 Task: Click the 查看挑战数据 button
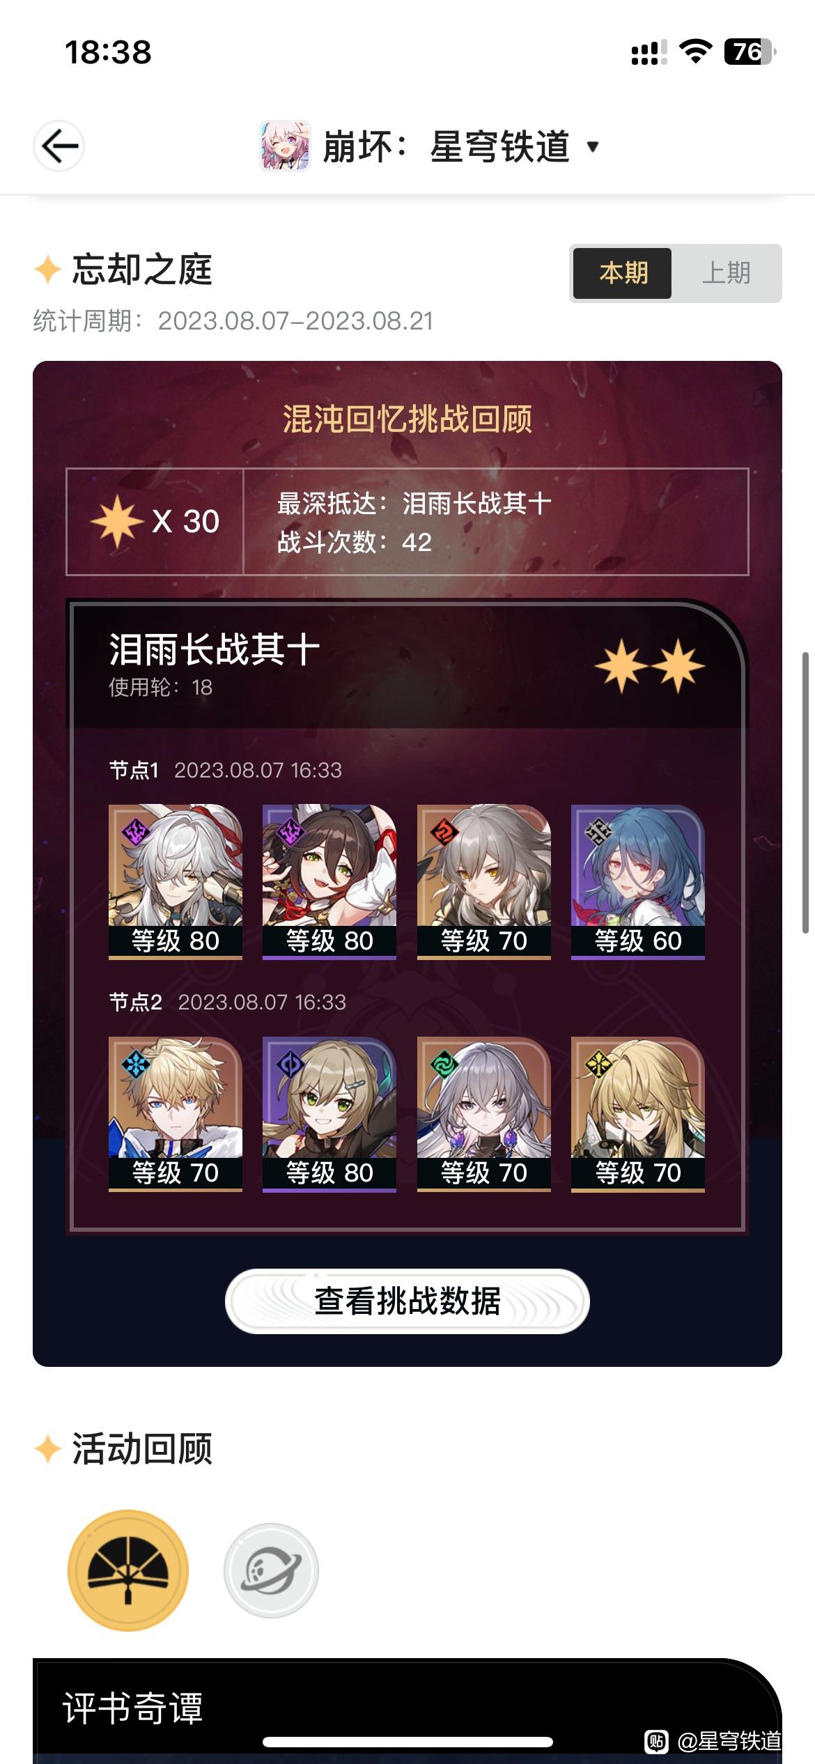(407, 1301)
